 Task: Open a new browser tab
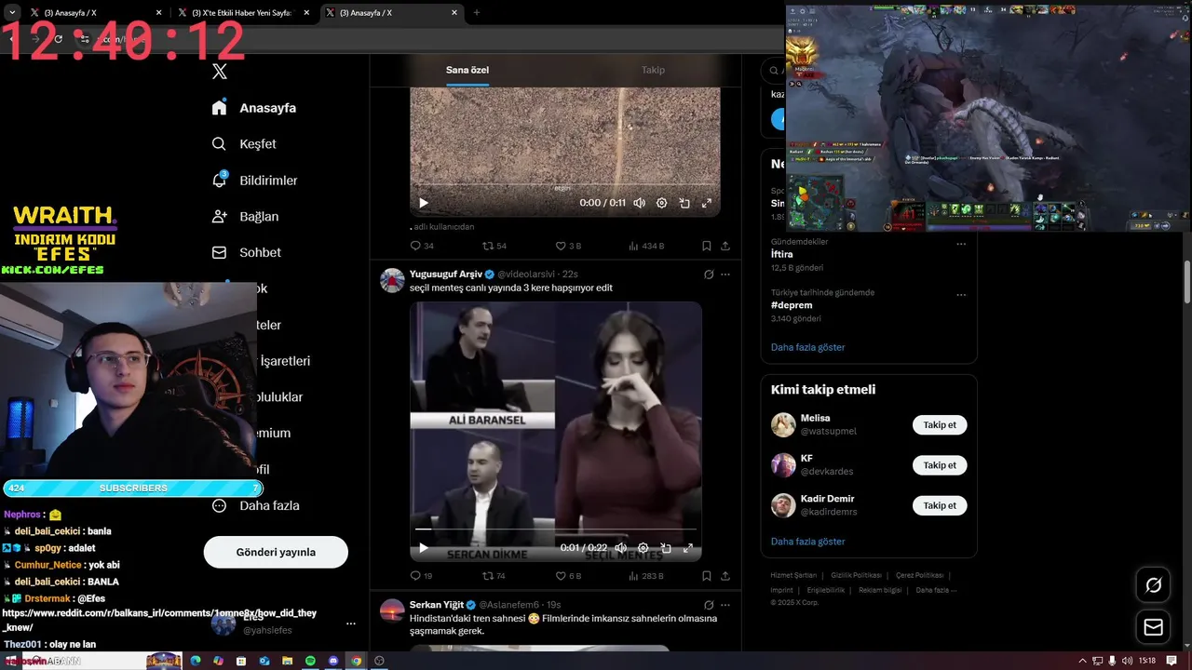[x=477, y=13]
